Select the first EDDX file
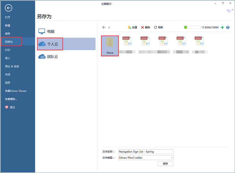Viewport: 235px width, 173px height. (x=127, y=43)
